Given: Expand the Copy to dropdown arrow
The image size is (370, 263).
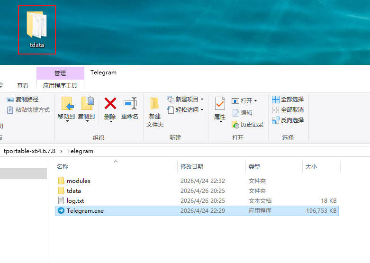Looking at the screenshot, I should tap(87, 121).
